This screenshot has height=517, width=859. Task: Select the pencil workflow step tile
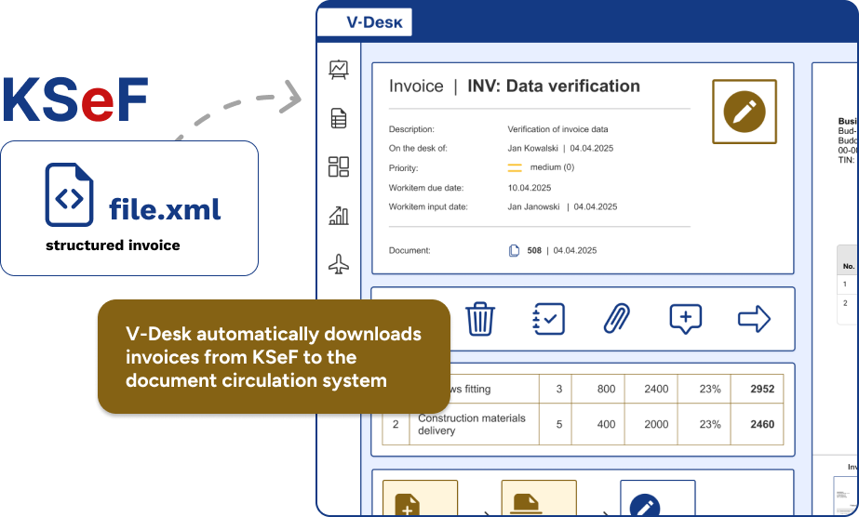(x=657, y=497)
